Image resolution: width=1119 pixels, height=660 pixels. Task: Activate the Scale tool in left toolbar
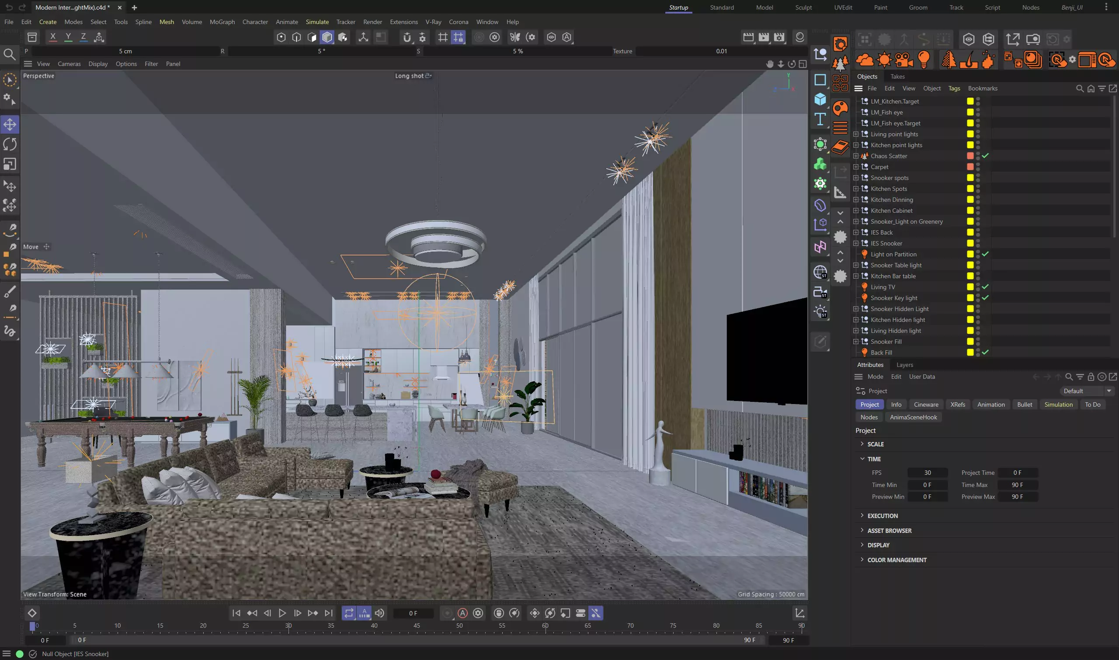[x=10, y=164]
